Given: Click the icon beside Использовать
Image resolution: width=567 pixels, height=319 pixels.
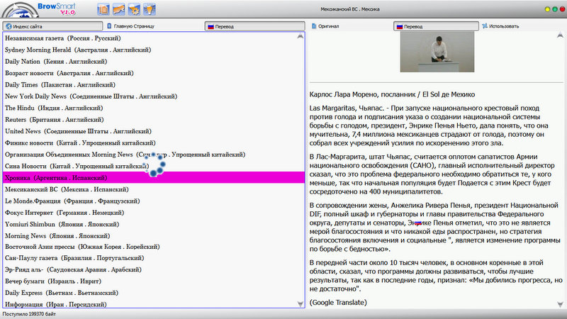Looking at the screenshot, I should click(x=485, y=26).
